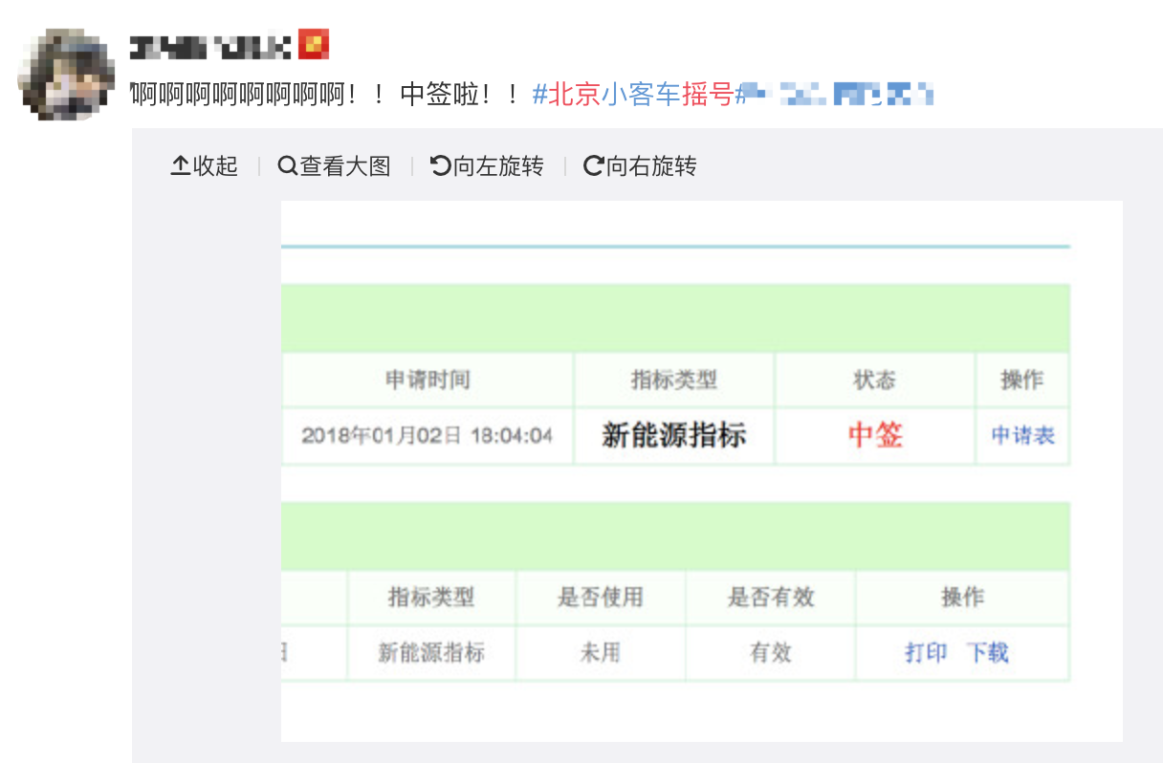
Task: Rotate image using the 向左旋转 icon
Action: coord(440,166)
